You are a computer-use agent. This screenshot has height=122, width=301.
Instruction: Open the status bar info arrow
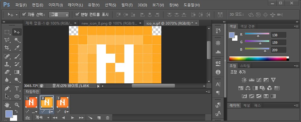click(x=98, y=86)
